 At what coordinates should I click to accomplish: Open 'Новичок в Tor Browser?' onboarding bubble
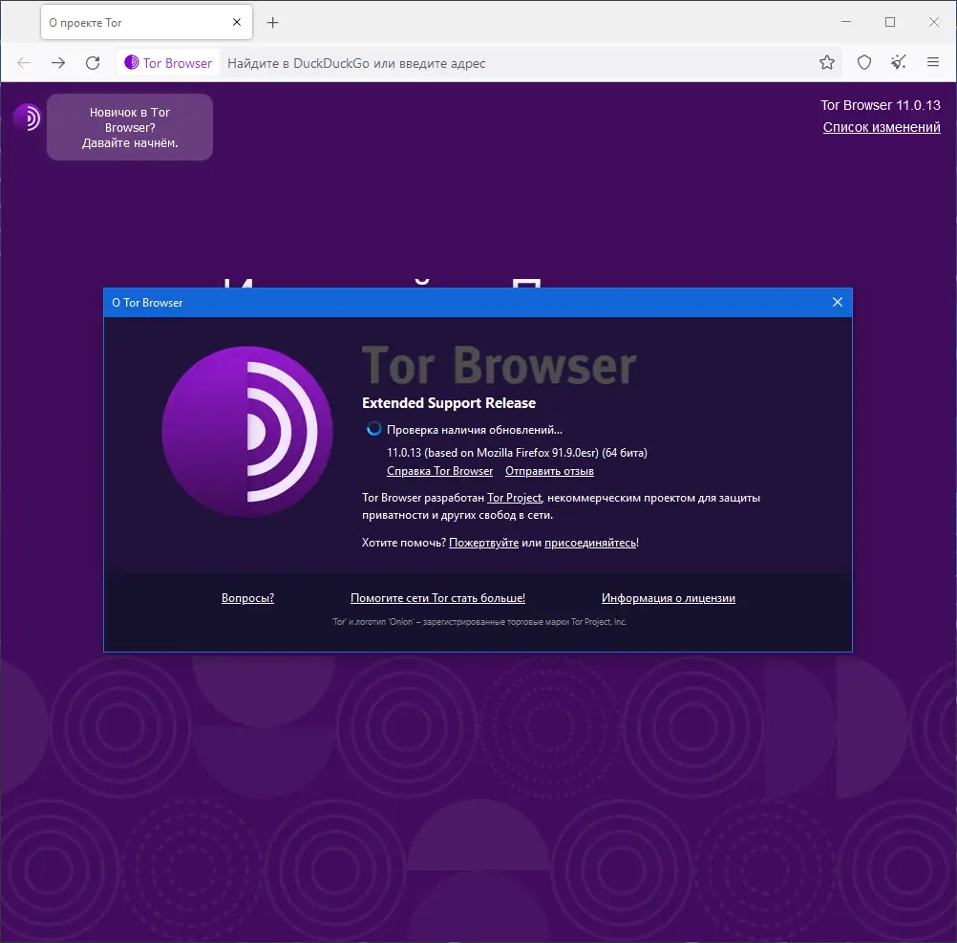(130, 127)
